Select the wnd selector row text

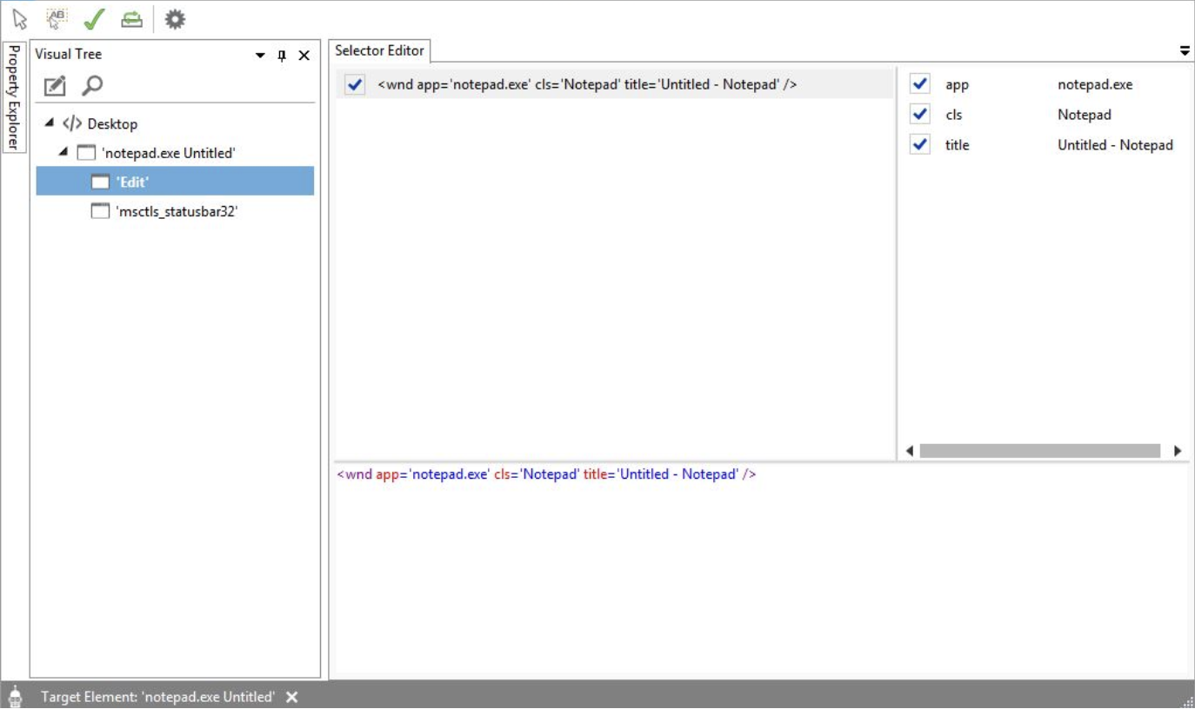coord(587,84)
